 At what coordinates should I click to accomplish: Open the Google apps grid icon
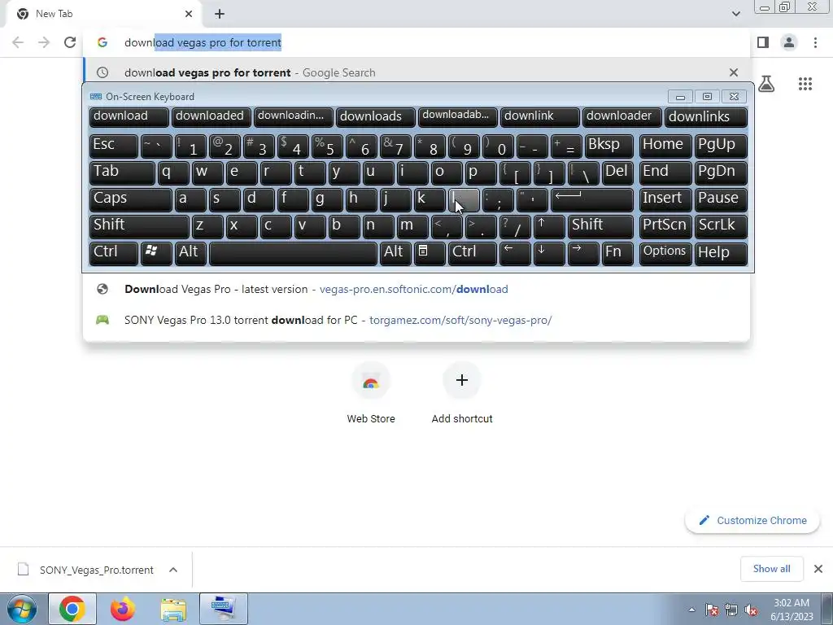click(805, 84)
